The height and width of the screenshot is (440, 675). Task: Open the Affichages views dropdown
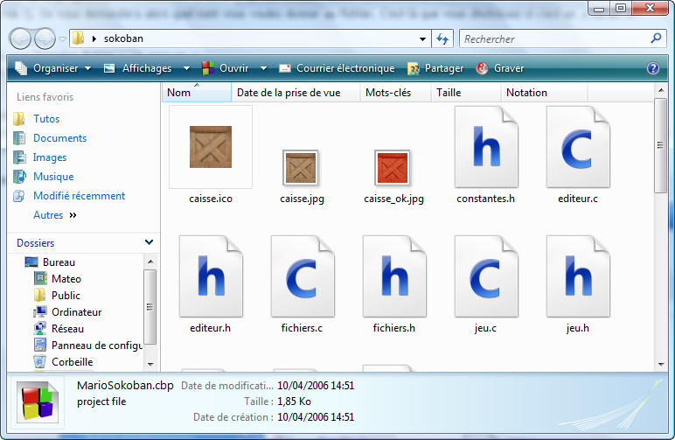pos(147,68)
